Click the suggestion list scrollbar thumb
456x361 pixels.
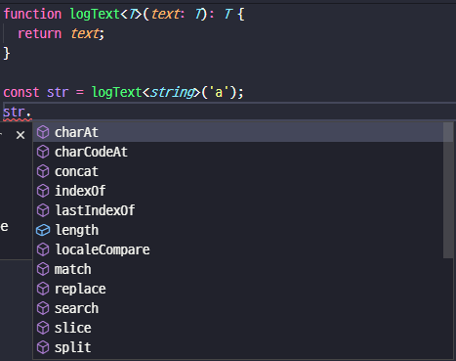click(x=448, y=190)
